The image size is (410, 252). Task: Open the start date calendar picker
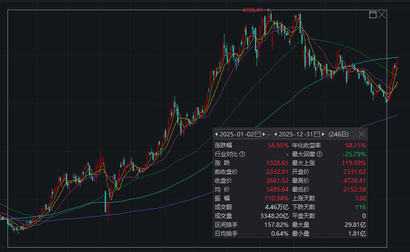coord(258,134)
